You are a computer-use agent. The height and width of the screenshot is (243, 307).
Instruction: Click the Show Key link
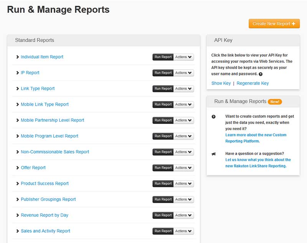pyautogui.click(x=221, y=83)
